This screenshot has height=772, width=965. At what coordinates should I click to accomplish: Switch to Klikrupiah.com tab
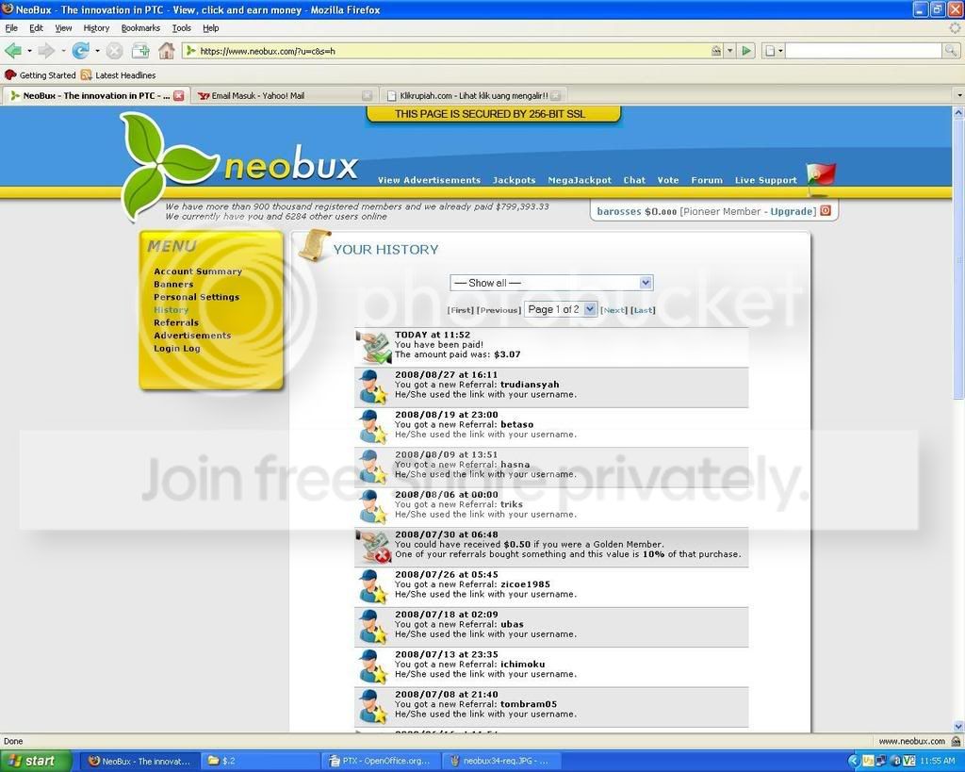tap(473, 95)
